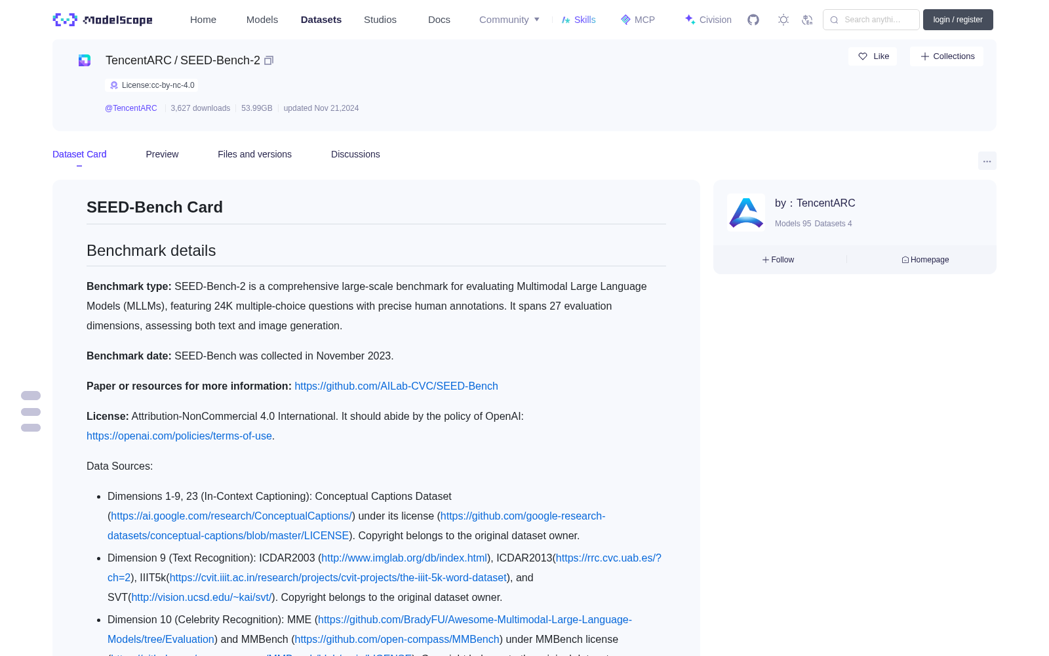Image resolution: width=1049 pixels, height=656 pixels.
Task: Click the '3,627 downloads' text
Action: pos(201,108)
